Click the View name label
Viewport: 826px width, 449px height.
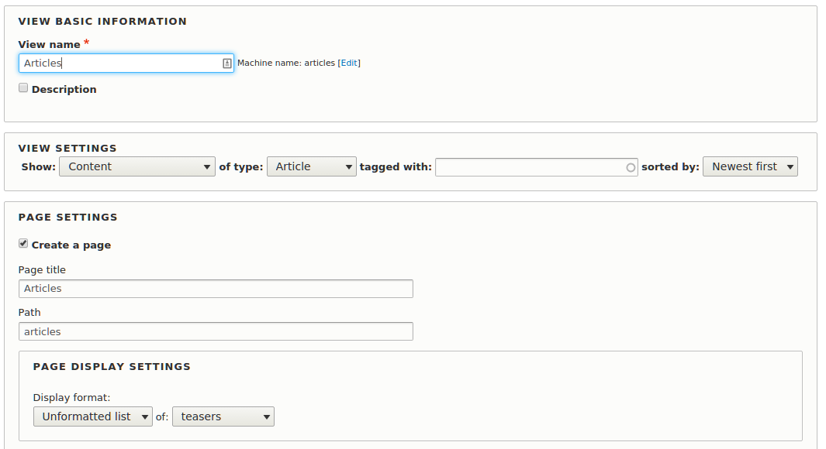(x=49, y=45)
